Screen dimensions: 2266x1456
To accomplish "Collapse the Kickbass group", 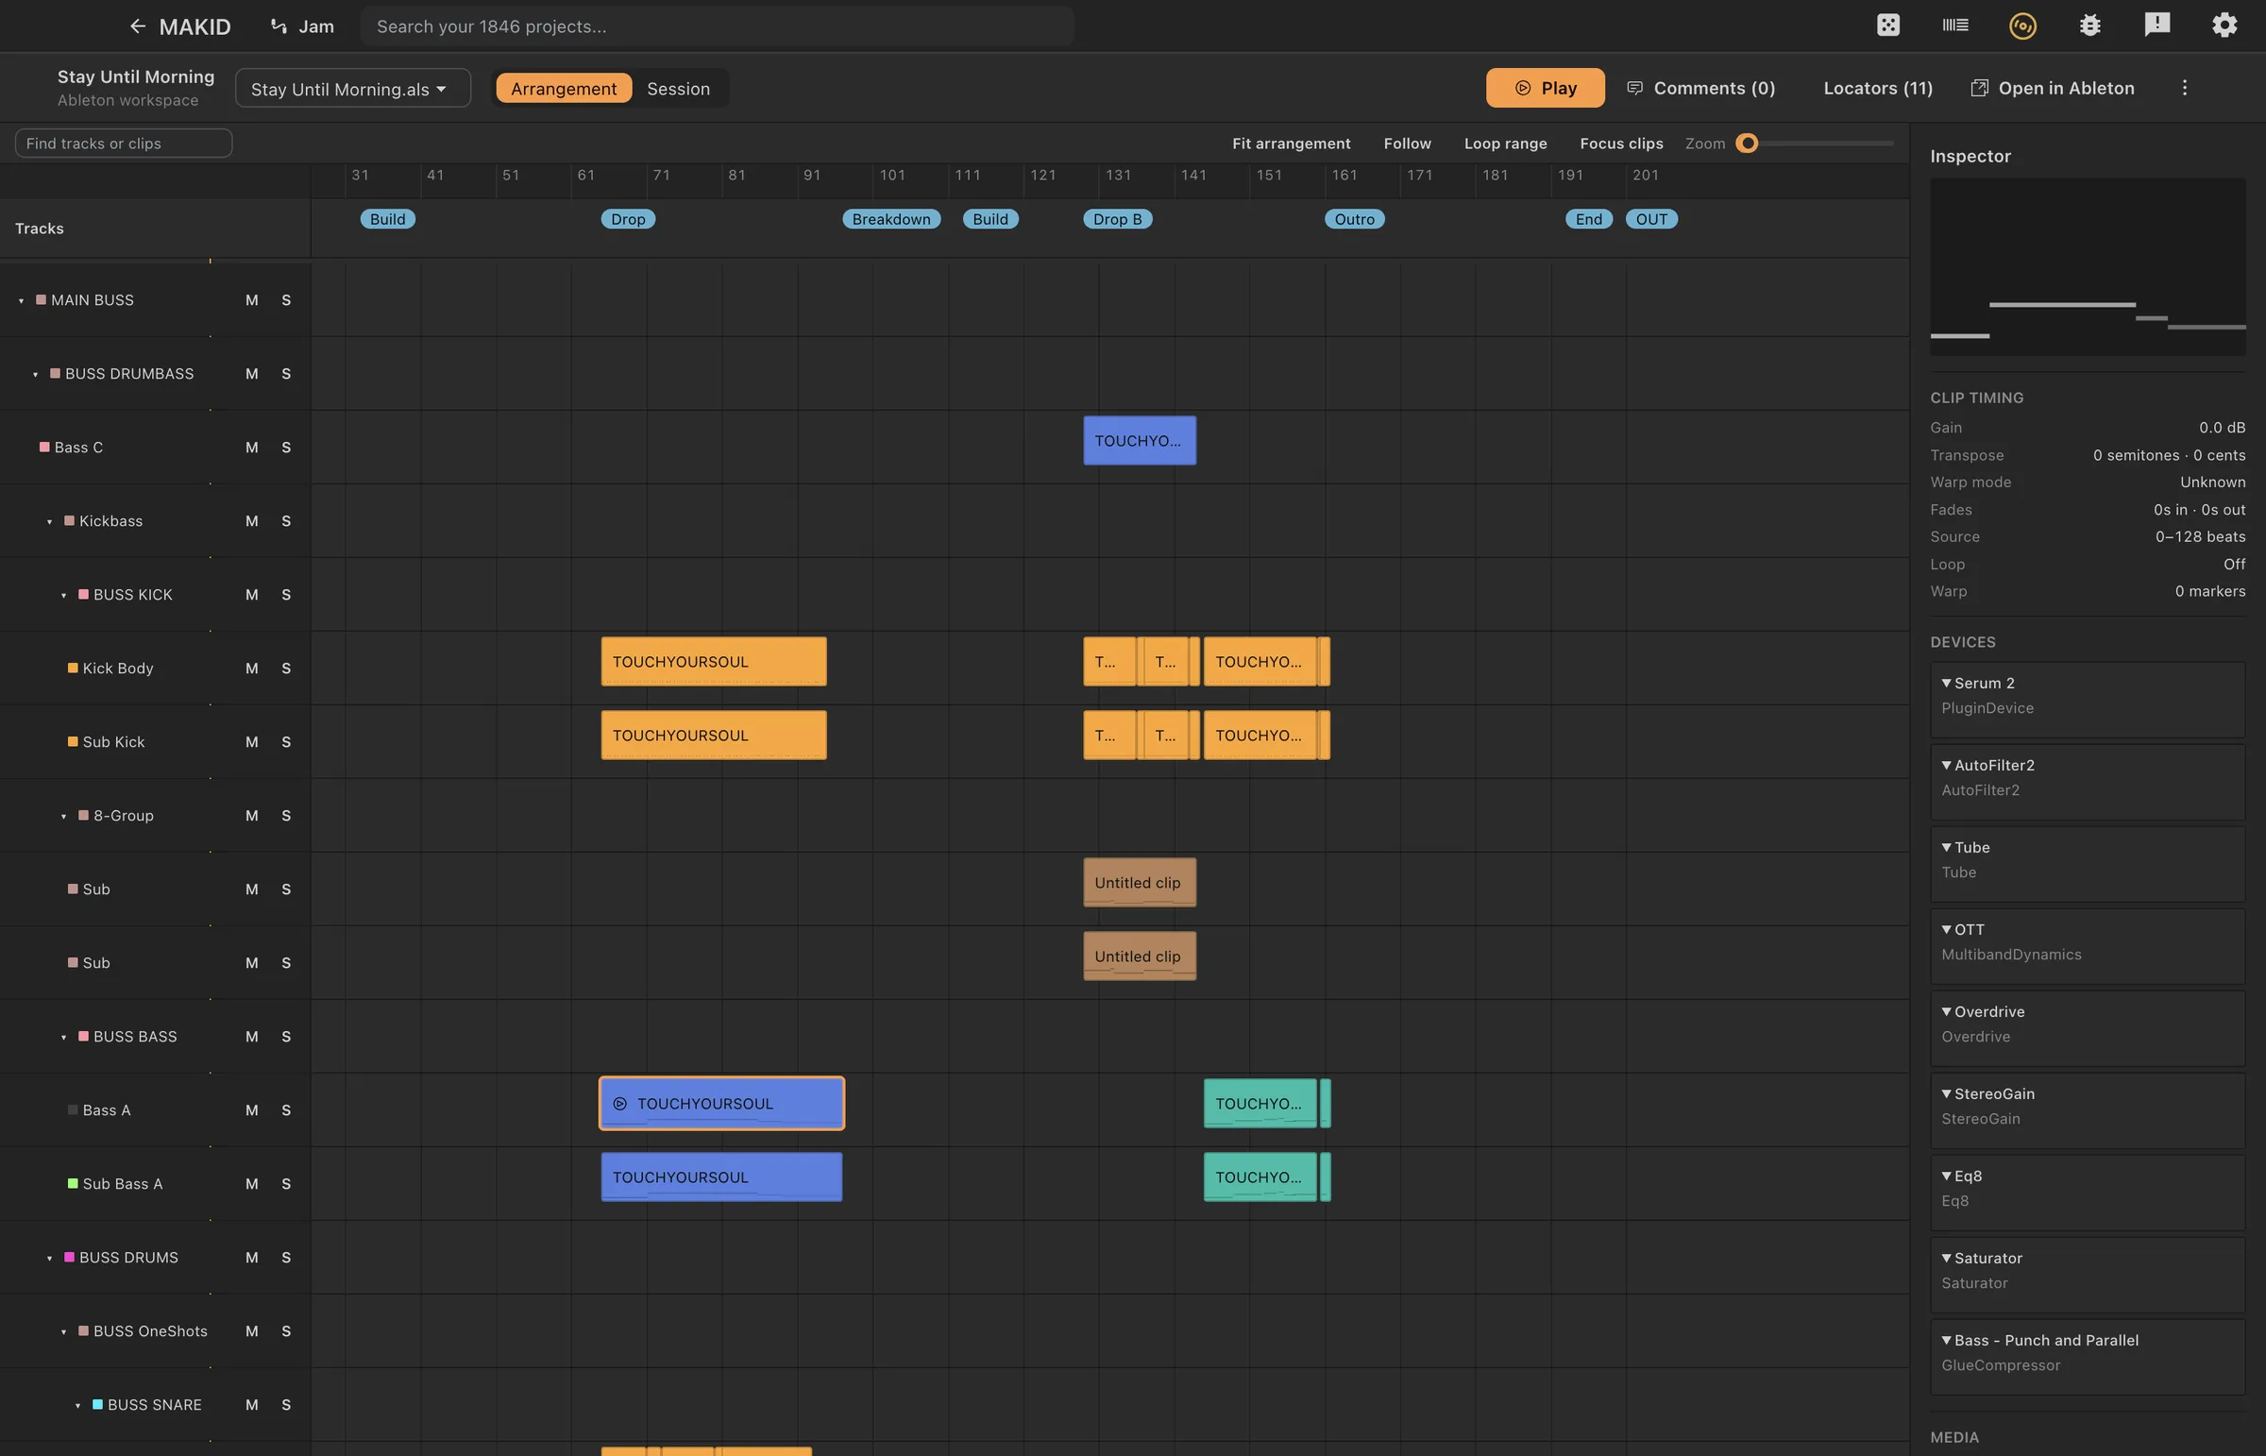I will coord(49,522).
